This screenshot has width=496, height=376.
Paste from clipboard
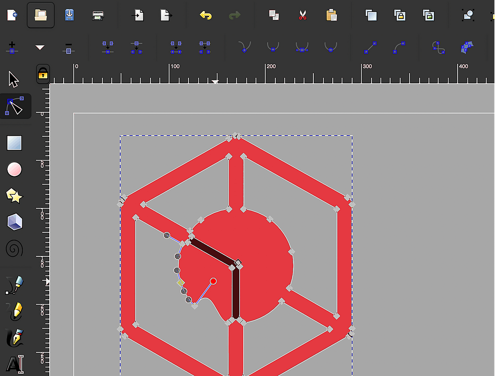coord(331,16)
